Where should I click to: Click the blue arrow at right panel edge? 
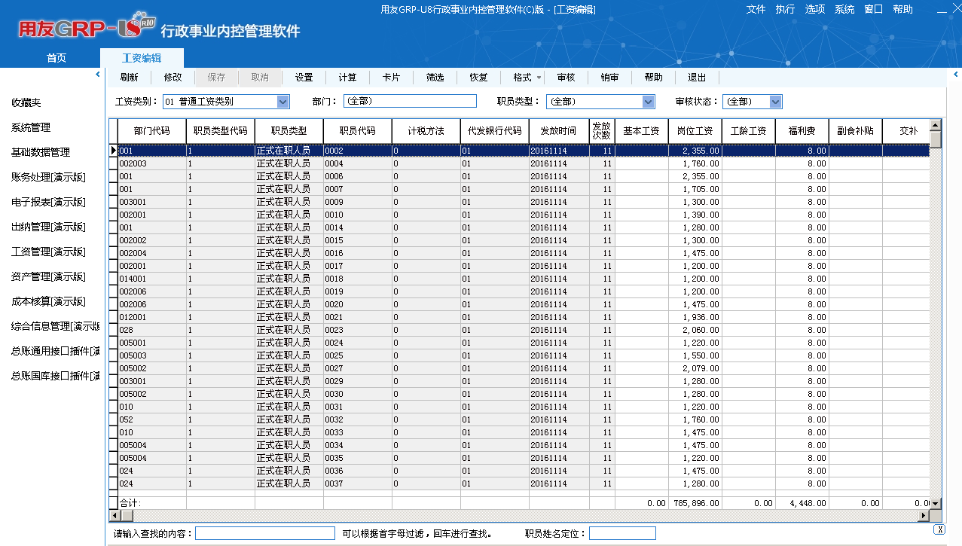(956, 75)
